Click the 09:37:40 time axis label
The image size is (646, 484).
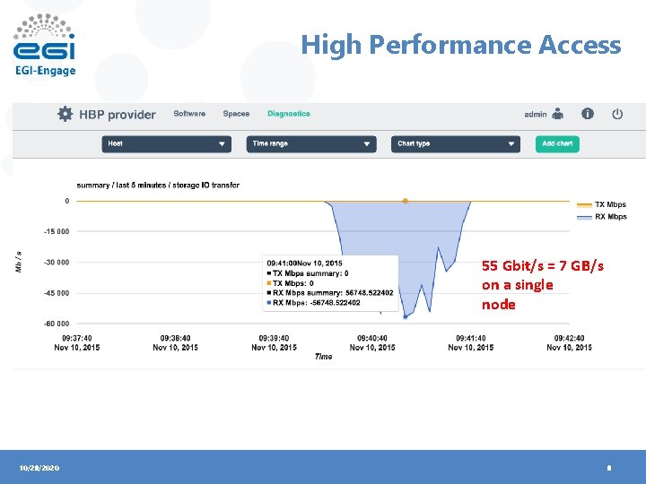click(x=77, y=342)
